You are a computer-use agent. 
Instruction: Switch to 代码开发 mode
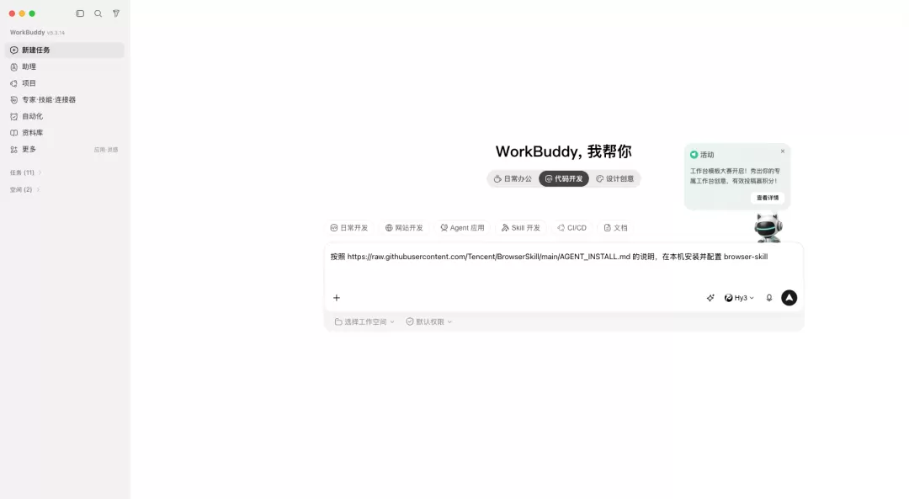pyautogui.click(x=563, y=179)
